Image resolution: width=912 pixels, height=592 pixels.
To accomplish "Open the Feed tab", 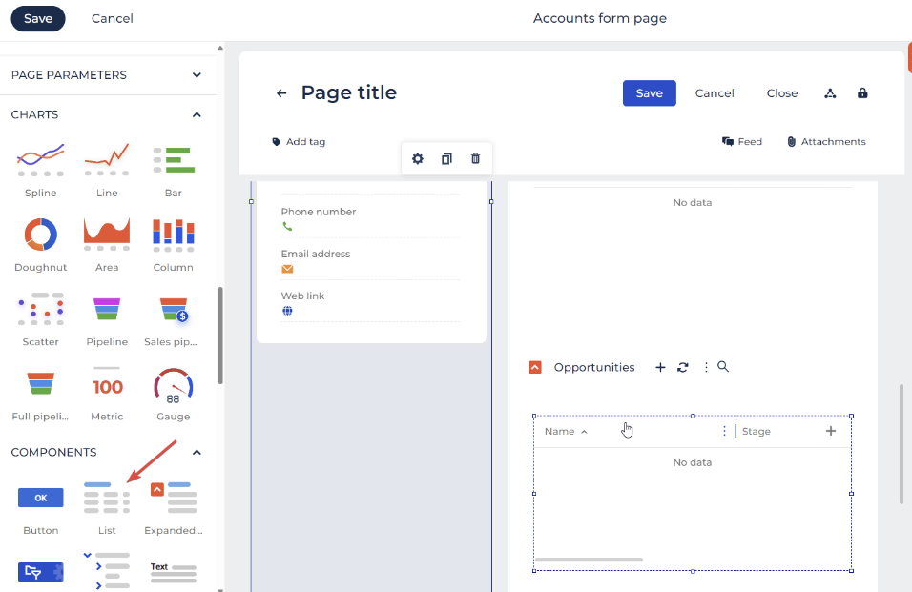I will click(742, 142).
